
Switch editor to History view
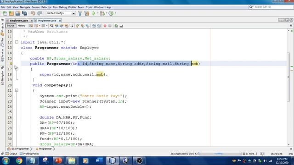22,26
